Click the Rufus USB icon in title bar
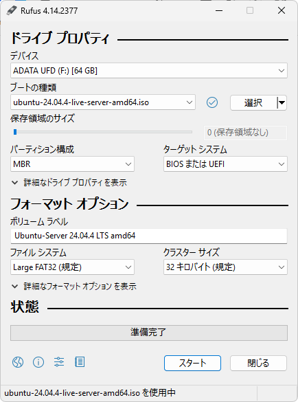 click(12, 10)
